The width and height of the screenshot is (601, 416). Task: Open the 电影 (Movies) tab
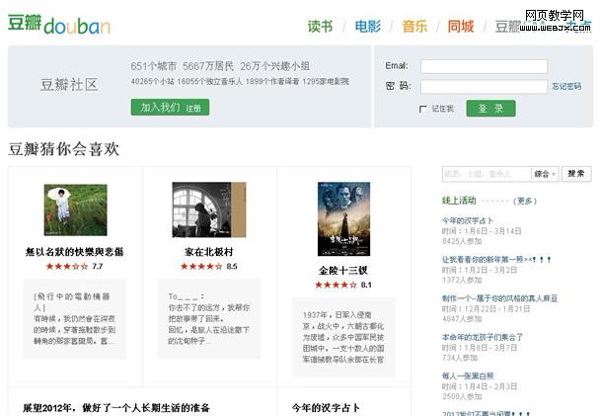[367, 27]
